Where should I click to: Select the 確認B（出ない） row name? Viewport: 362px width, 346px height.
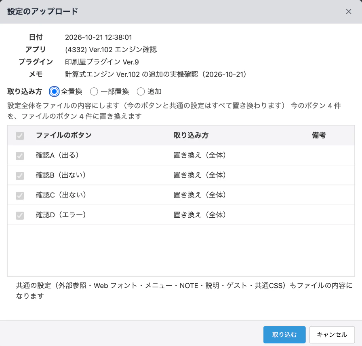coord(61,175)
